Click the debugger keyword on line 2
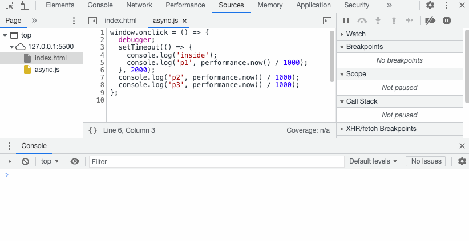Screen dimensions: 469x241 135,40
